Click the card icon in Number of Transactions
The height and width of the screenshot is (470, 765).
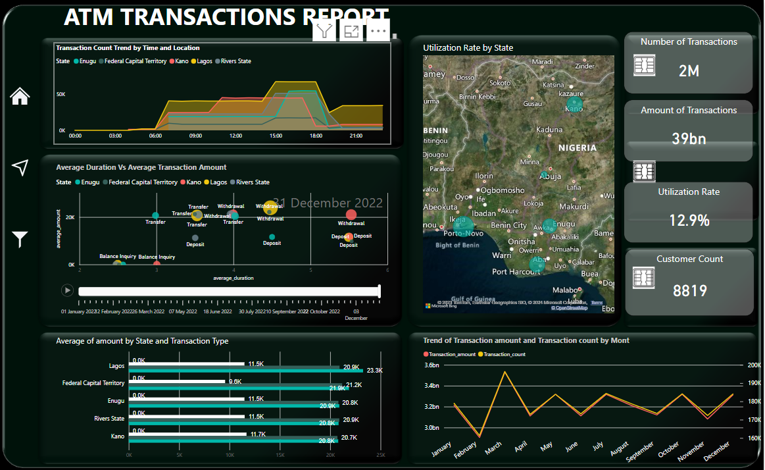click(x=644, y=65)
